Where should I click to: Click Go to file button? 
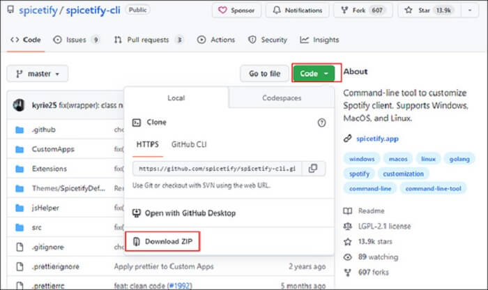point(264,74)
